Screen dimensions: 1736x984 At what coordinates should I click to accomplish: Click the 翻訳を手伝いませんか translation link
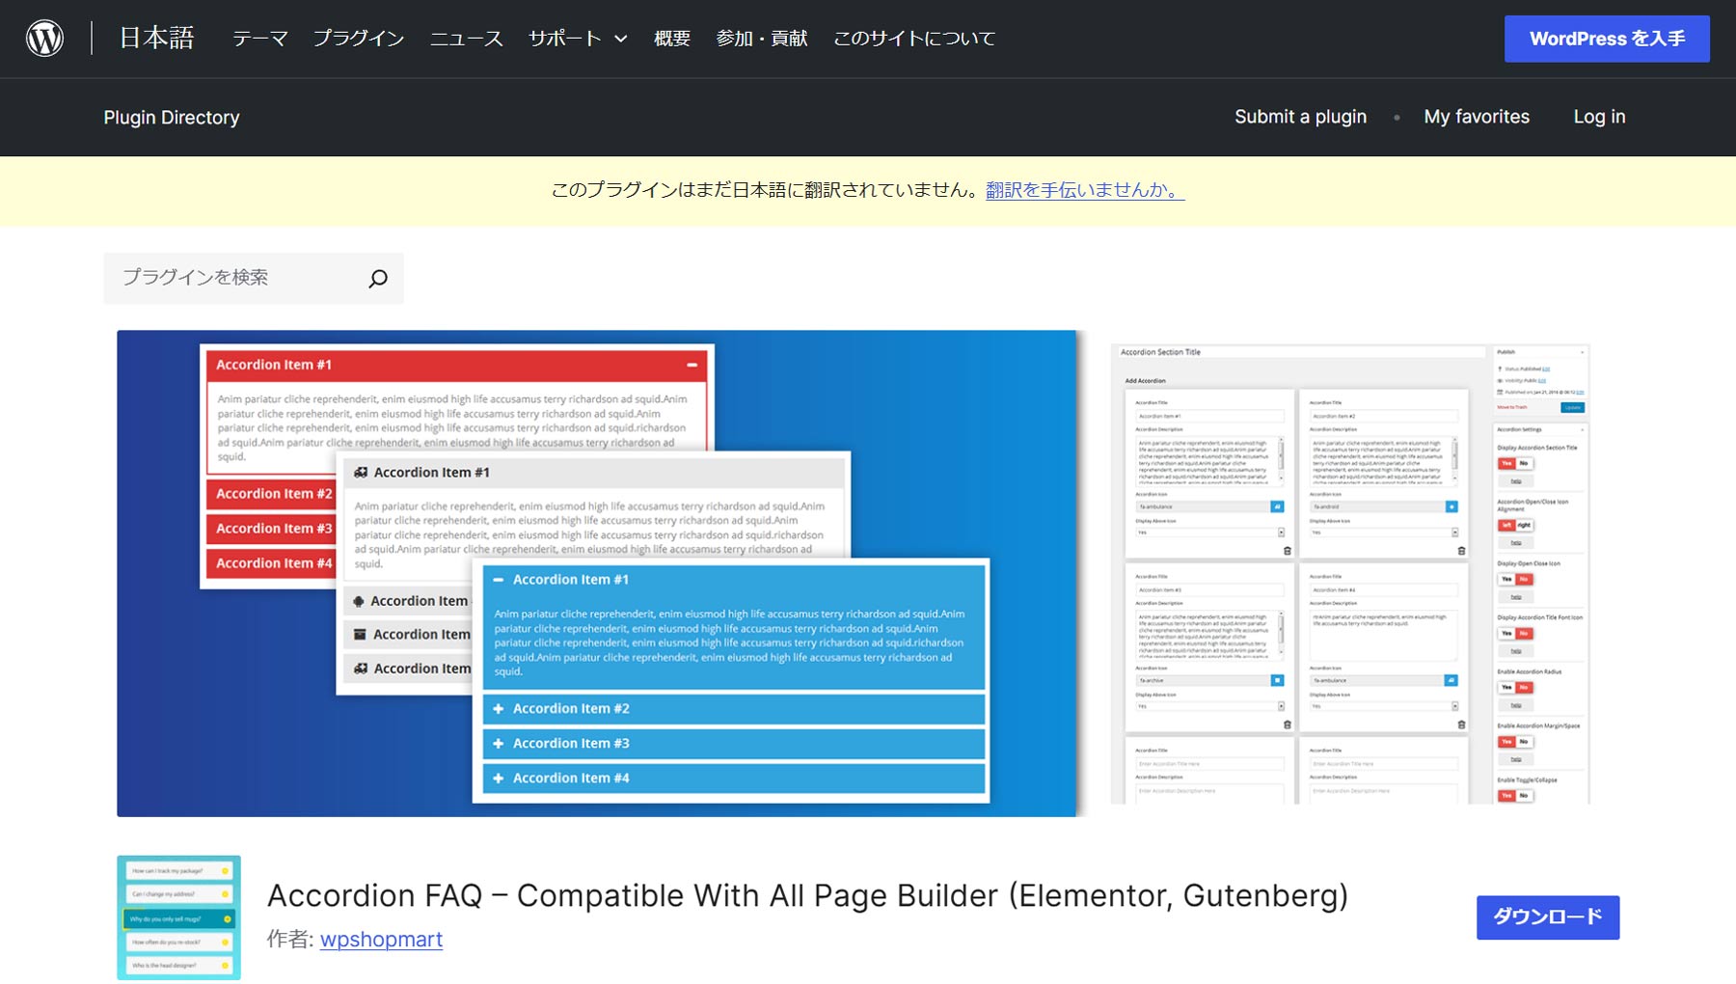[x=1085, y=190]
